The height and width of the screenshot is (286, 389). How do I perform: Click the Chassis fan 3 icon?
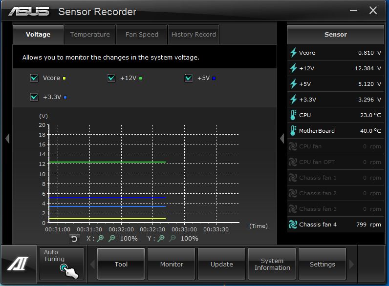293,209
